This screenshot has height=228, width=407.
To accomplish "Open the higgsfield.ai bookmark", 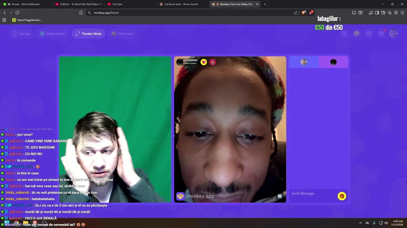I will [27, 20].
